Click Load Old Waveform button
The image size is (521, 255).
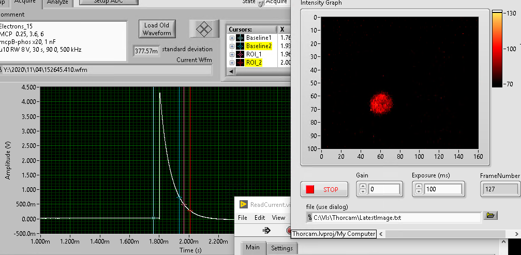click(x=157, y=29)
